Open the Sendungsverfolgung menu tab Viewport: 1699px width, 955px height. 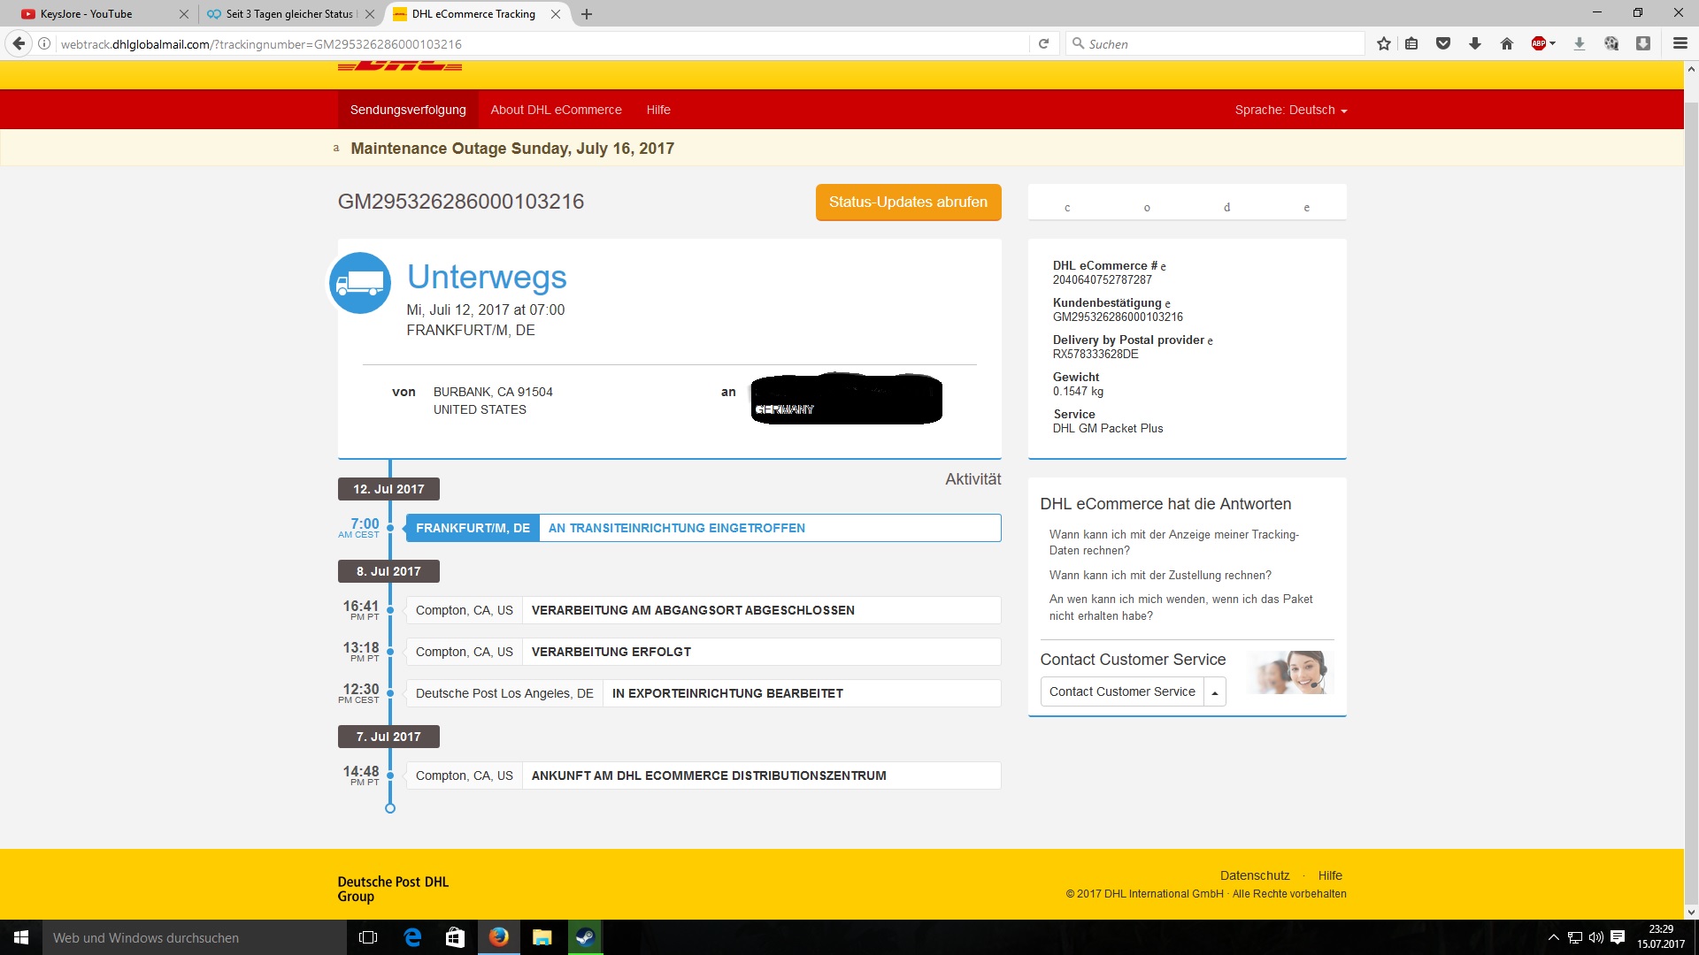click(408, 110)
